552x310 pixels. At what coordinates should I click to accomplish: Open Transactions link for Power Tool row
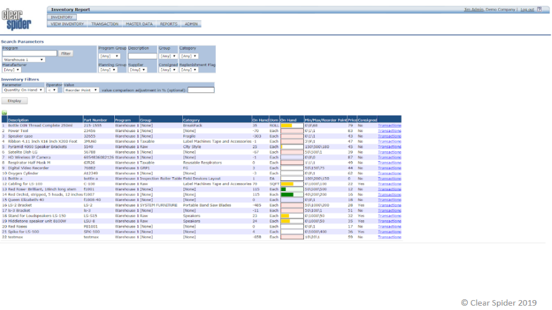tap(390, 131)
